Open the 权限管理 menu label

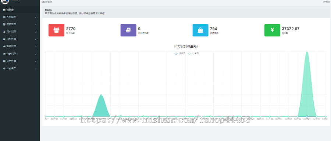[11, 25]
